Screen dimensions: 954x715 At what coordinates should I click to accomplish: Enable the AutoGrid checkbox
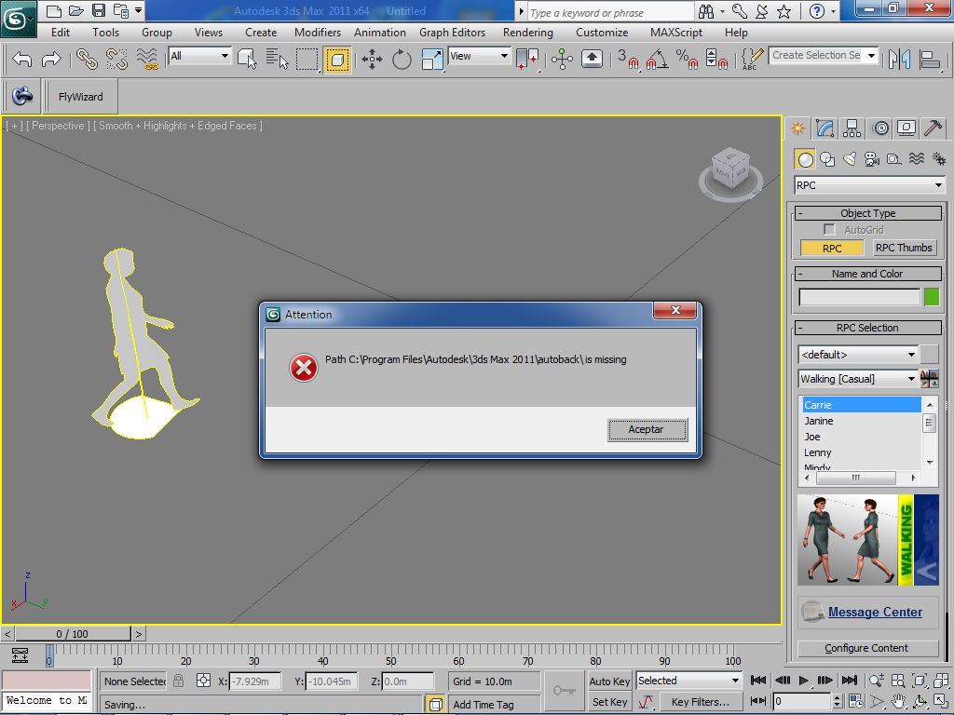tap(828, 229)
